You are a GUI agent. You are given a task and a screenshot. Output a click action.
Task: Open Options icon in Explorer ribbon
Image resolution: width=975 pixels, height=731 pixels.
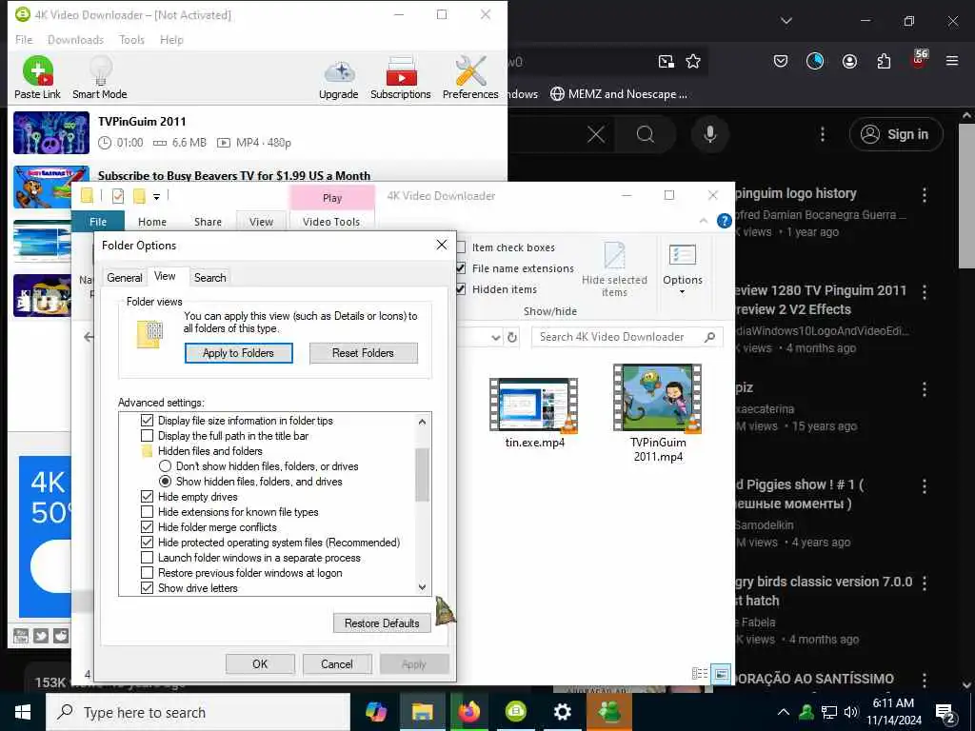coord(682,255)
